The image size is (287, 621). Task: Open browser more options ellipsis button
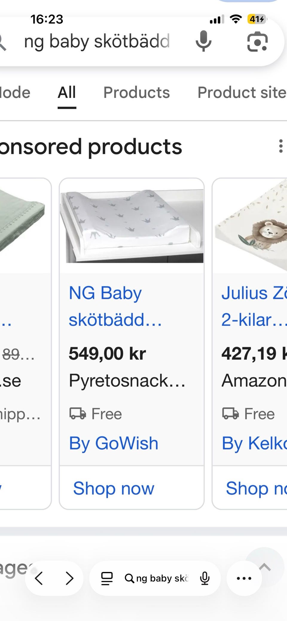(244, 578)
